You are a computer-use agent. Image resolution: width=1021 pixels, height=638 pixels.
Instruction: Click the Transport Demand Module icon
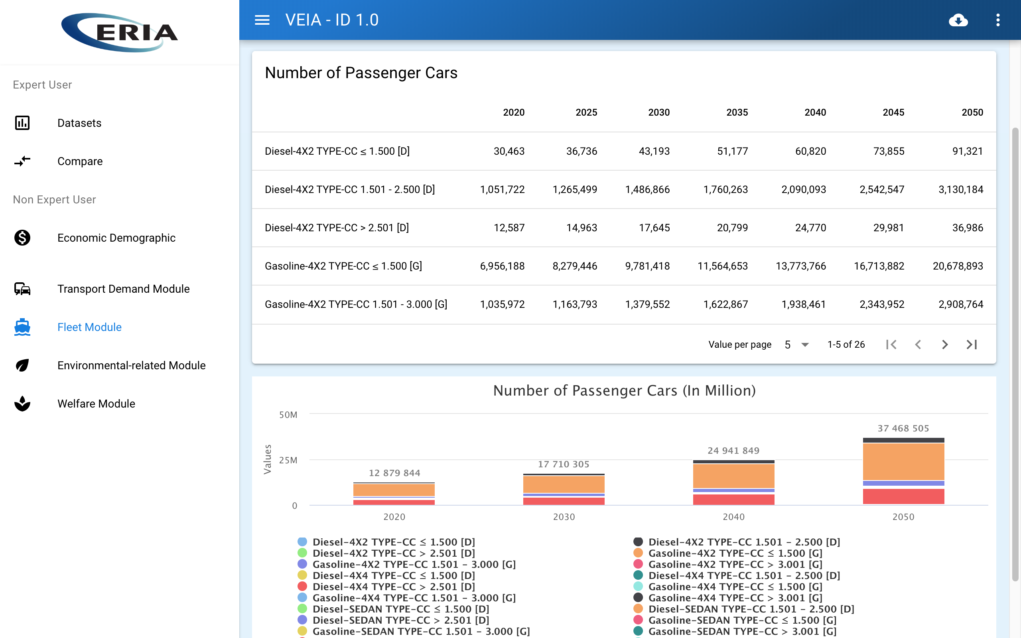click(22, 288)
